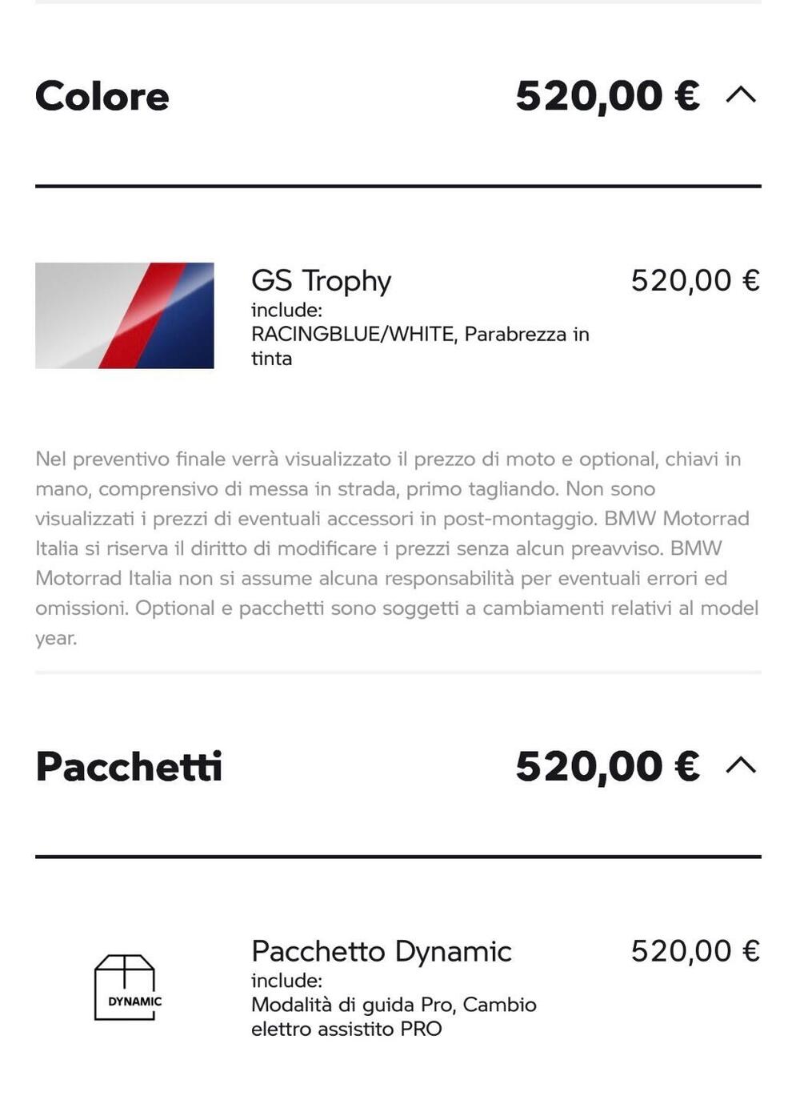The image size is (800, 1104).
Task: Click the include label under GS Trophy
Action: tap(286, 310)
